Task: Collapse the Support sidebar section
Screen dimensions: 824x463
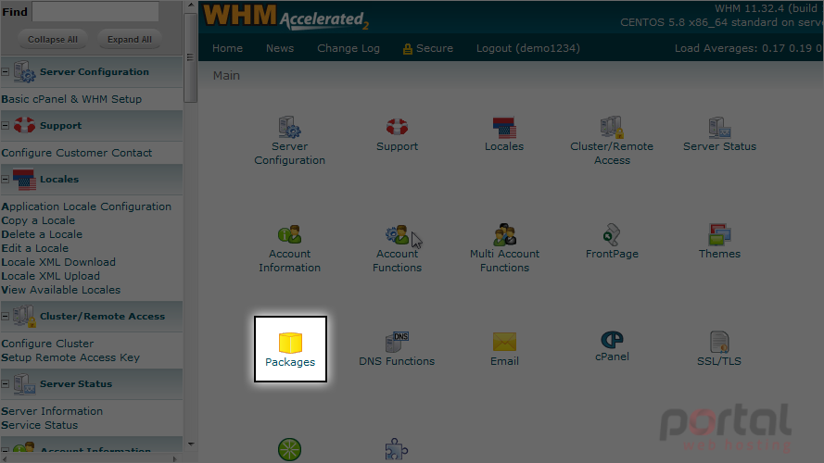Action: (6, 125)
